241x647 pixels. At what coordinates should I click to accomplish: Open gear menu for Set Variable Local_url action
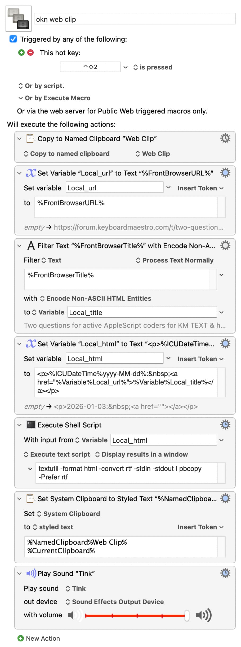click(225, 173)
